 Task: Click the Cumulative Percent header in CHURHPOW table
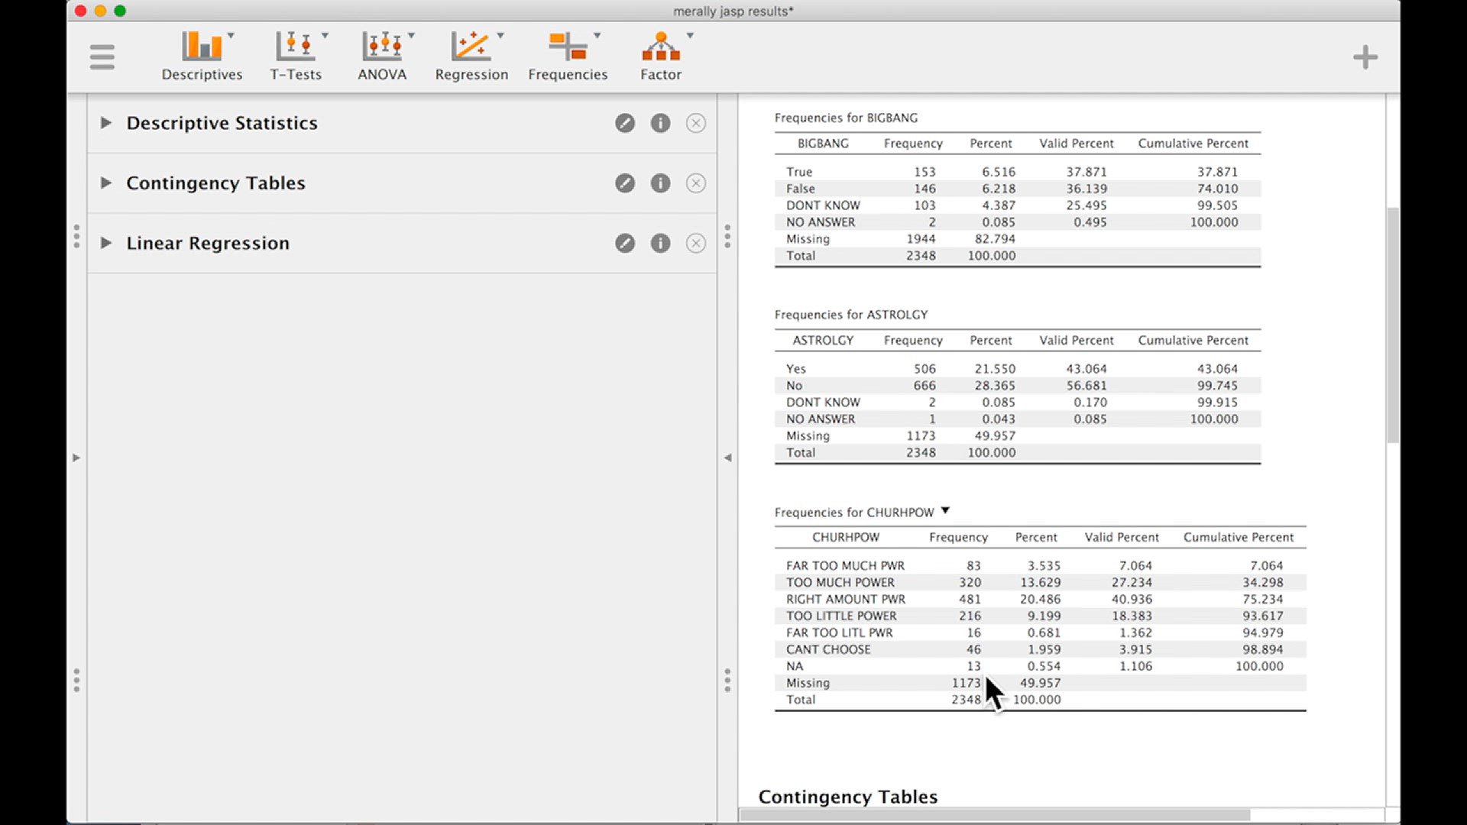tap(1239, 538)
